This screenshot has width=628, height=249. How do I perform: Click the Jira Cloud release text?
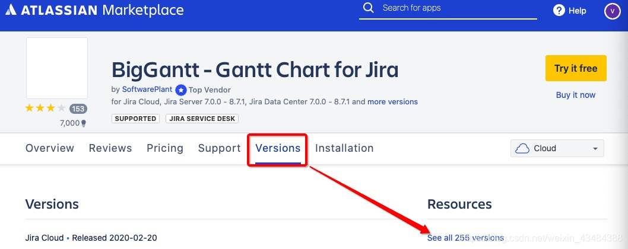[91, 238]
